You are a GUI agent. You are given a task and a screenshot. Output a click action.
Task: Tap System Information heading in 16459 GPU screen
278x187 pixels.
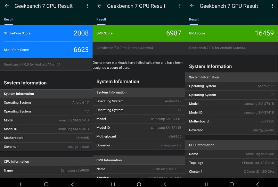(211, 66)
